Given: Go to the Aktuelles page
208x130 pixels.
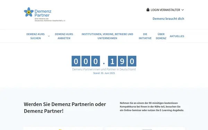Looking at the screenshot, I should [x=177, y=36].
